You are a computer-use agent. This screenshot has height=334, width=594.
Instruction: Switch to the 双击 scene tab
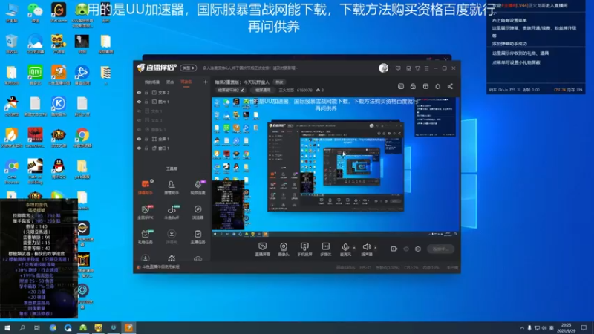pyautogui.click(x=170, y=82)
